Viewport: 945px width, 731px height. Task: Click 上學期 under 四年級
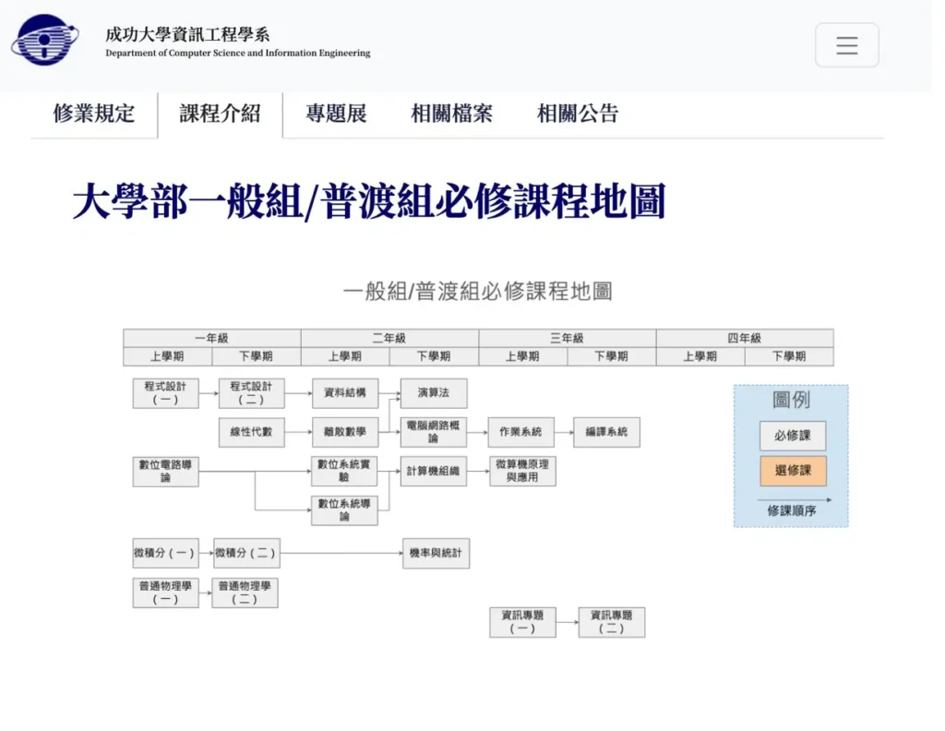click(700, 357)
